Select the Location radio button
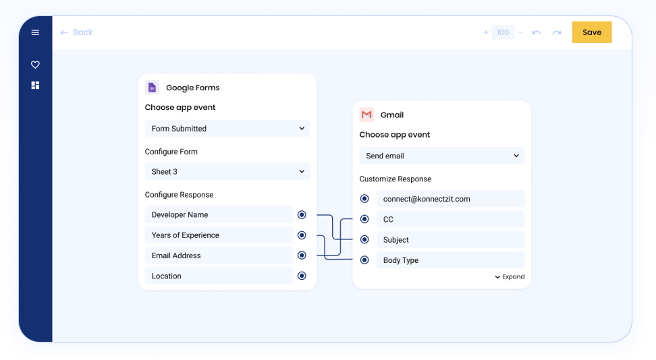This screenshot has width=656, height=360. pos(302,276)
